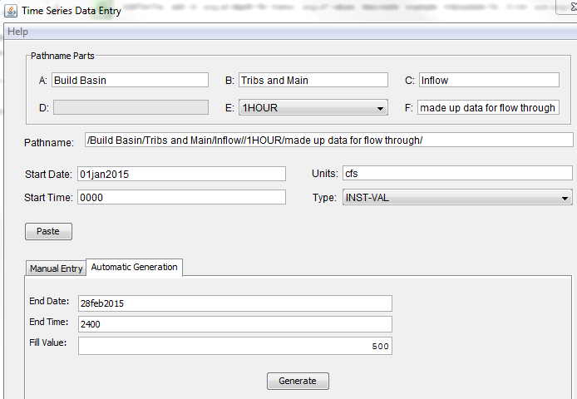The height and width of the screenshot is (399, 577).
Task: Open the E part 1HOUR interval dropdown
Action: click(x=313, y=107)
